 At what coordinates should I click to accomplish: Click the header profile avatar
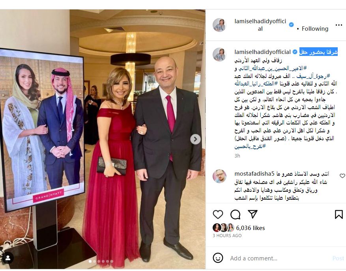pos(220,25)
